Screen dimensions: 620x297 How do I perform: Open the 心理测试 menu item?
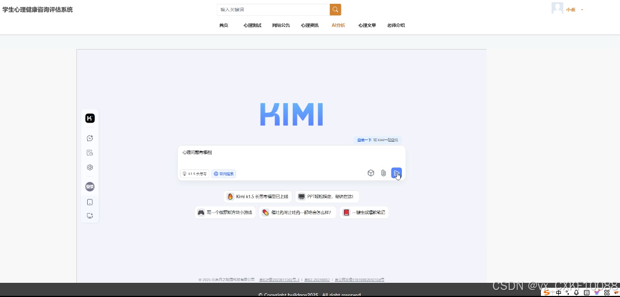(x=252, y=25)
